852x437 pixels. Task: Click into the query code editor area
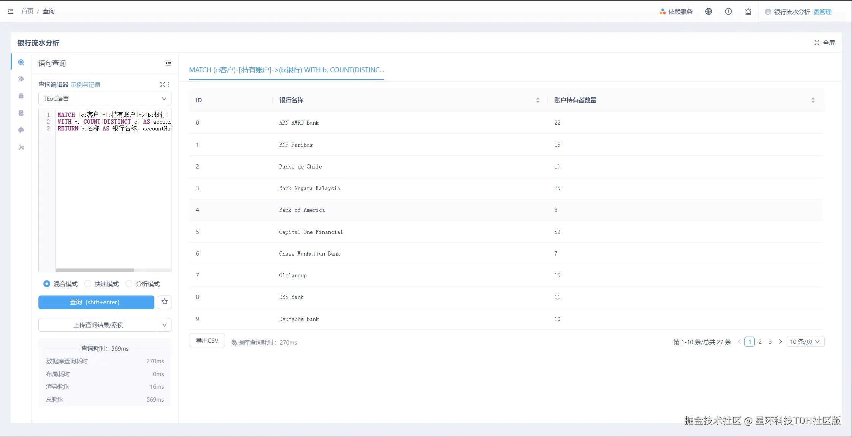tap(113, 190)
